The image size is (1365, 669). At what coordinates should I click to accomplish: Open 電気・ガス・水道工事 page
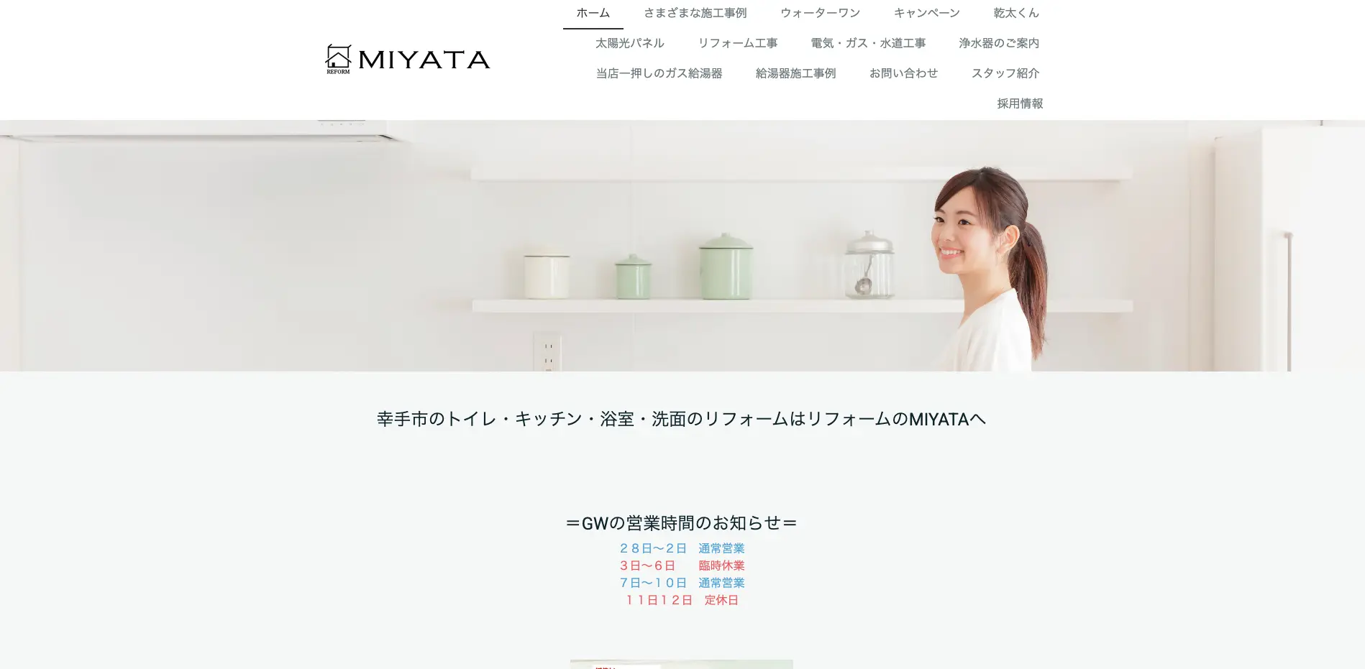pos(868,43)
